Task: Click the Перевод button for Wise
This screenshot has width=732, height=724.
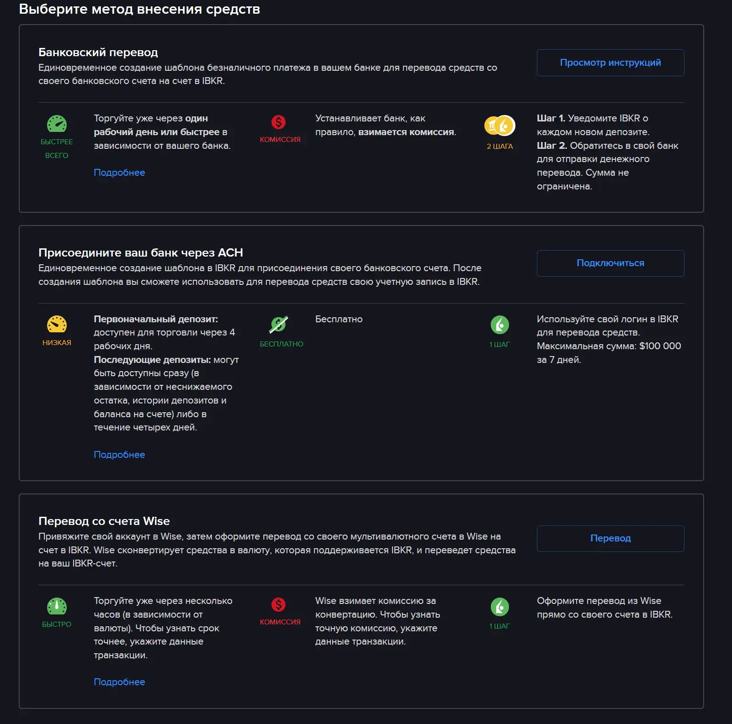Action: click(x=610, y=538)
